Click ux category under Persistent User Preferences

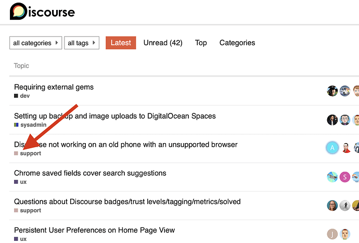pos(20,239)
